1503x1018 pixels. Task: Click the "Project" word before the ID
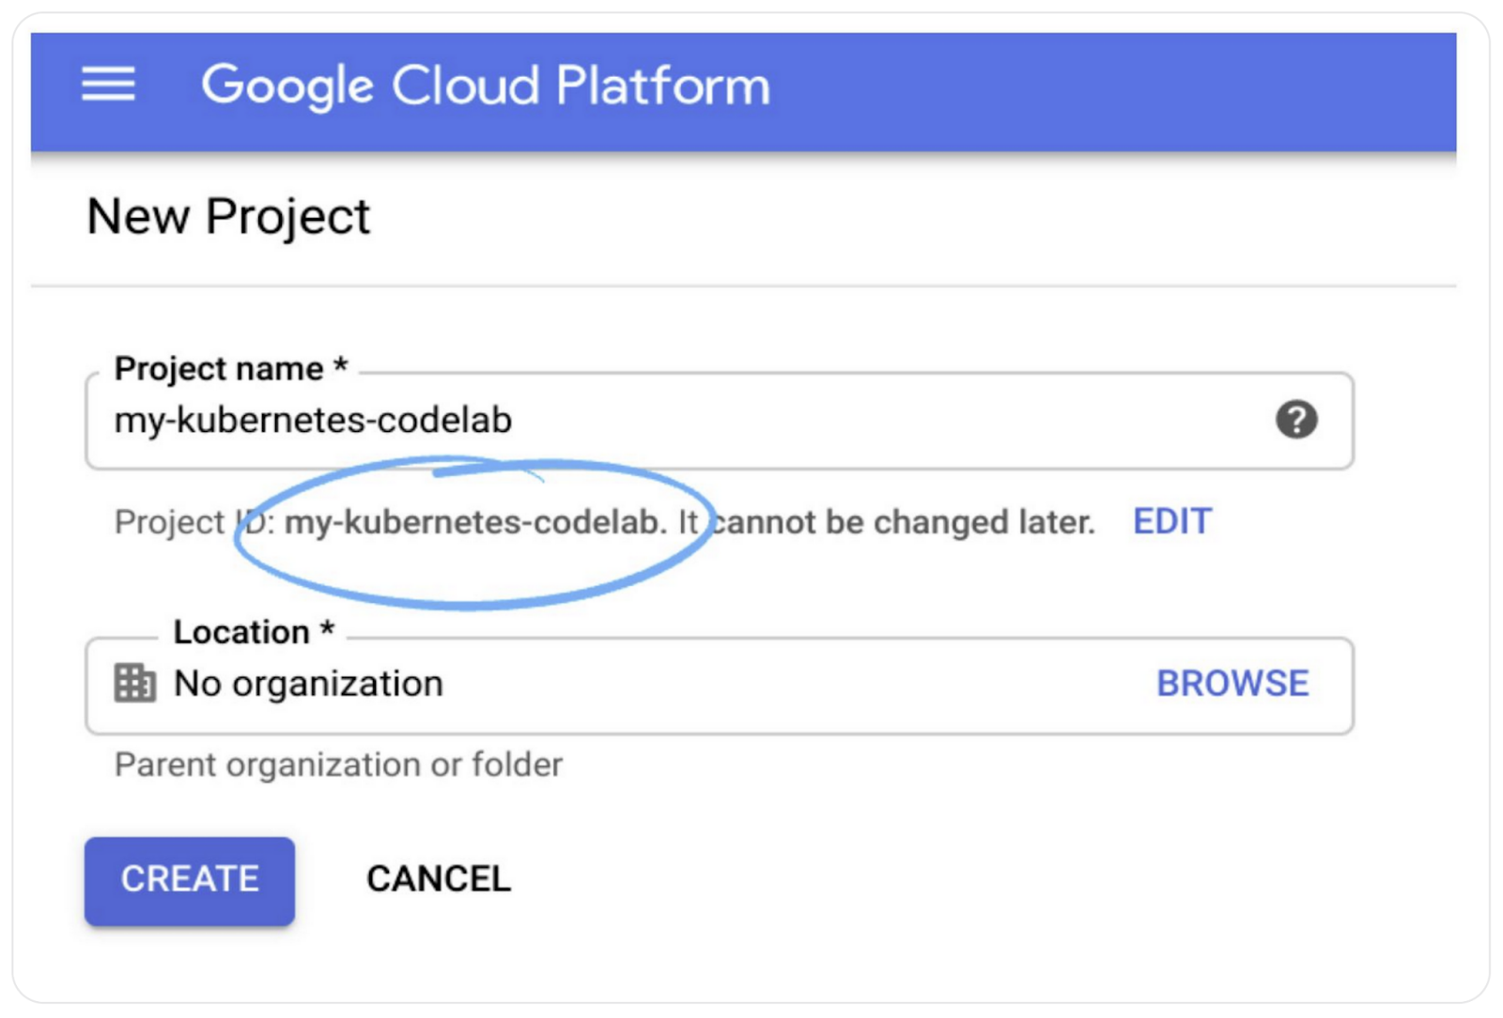[169, 522]
